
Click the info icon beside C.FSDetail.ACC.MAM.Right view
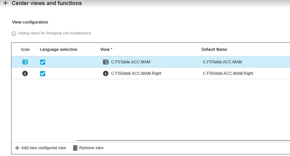point(106,73)
